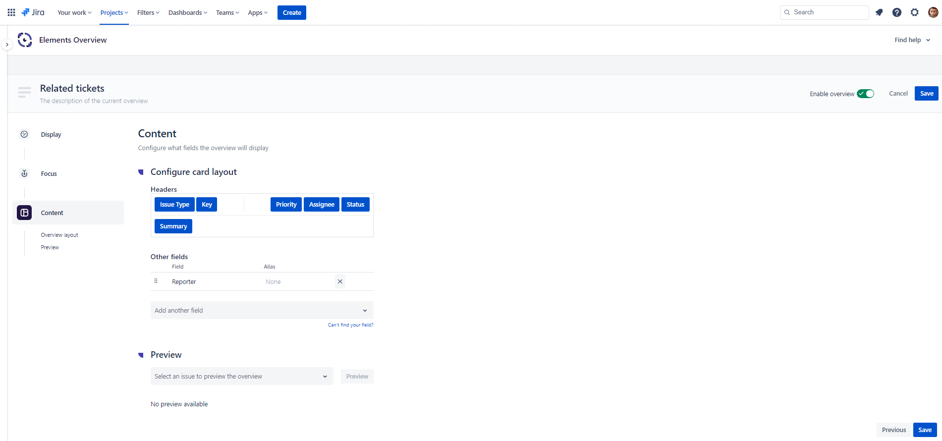The image size is (942, 441).
Task: Open the Add another field dropdown
Action: (x=262, y=310)
